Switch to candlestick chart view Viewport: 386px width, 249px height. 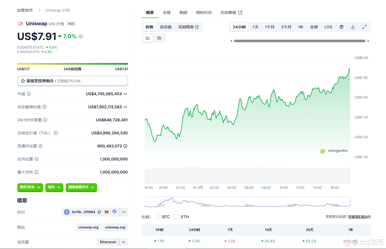[159, 38]
